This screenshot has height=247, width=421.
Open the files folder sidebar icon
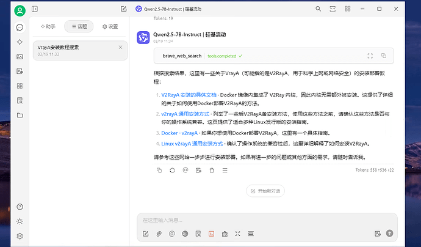coord(20,115)
